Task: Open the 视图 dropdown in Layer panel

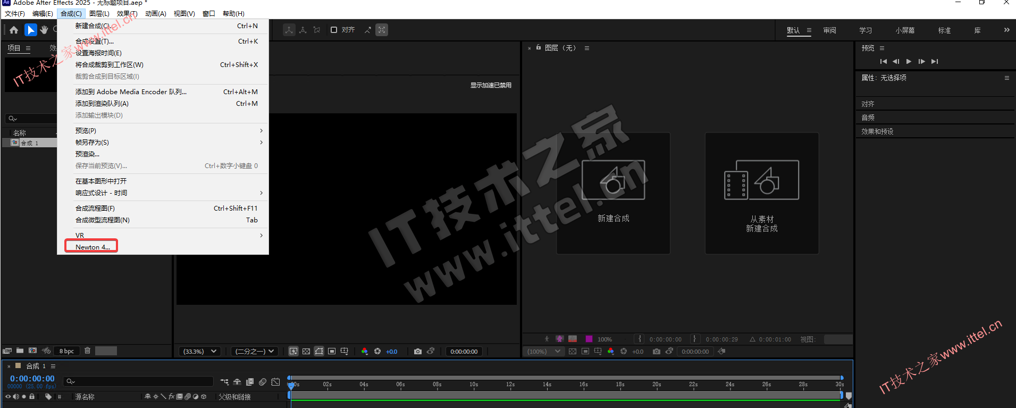Action: tap(838, 339)
